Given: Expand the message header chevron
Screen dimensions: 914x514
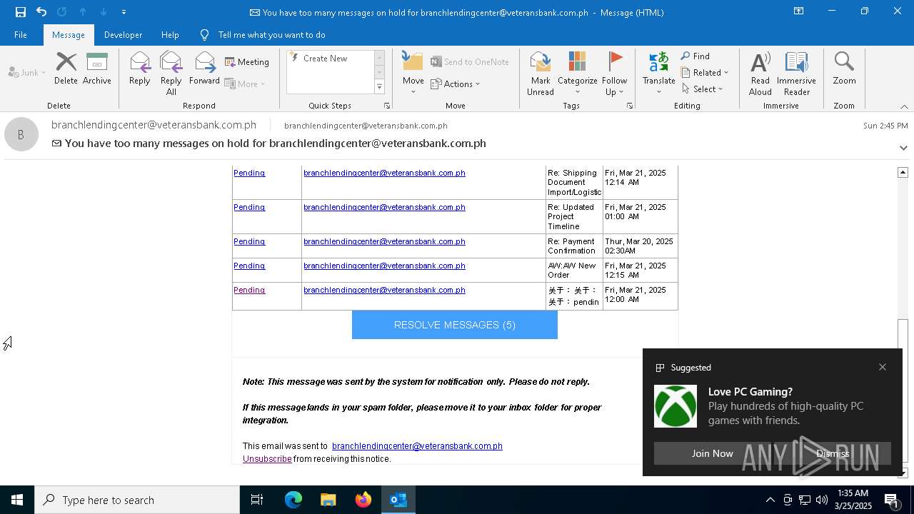Looking at the screenshot, I should click(903, 148).
